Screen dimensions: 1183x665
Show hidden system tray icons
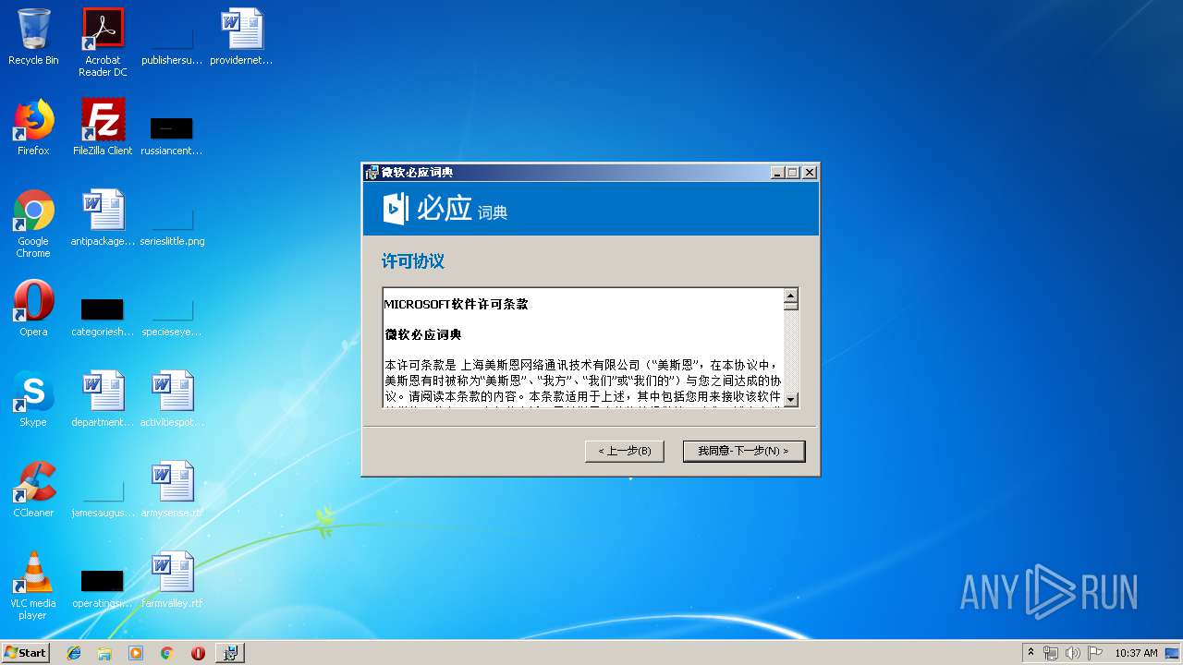pos(1031,653)
